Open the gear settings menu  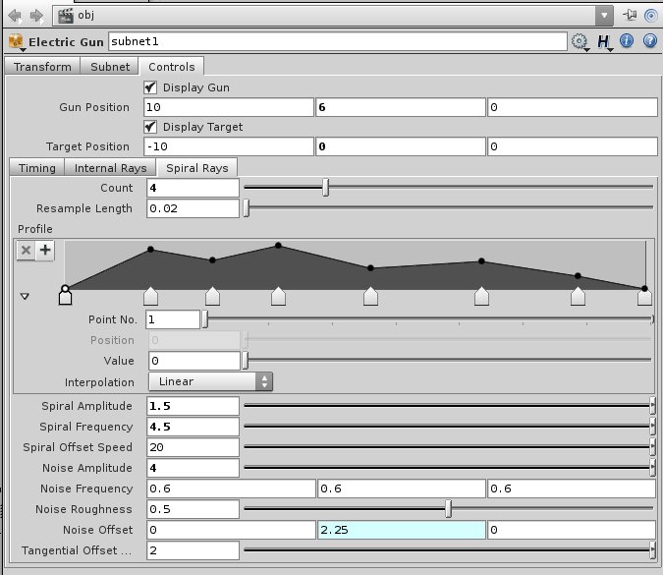coord(579,41)
